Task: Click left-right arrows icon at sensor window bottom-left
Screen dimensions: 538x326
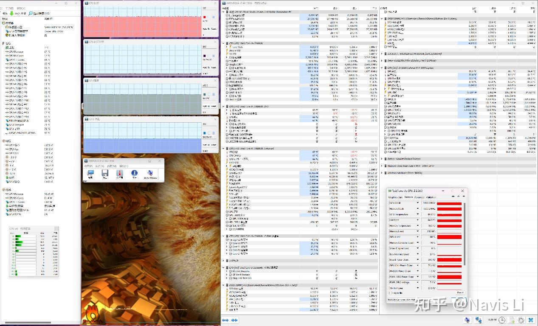Action: [x=225, y=320]
